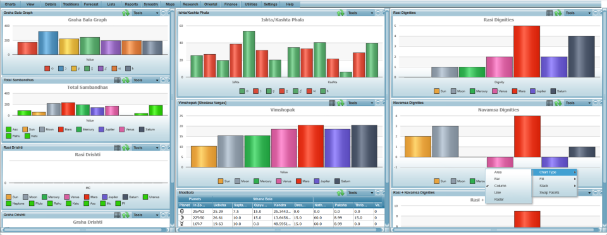607x235 pixels.
Task: Refresh the Graha Bala Graph panel
Action: pyautogui.click(x=126, y=13)
